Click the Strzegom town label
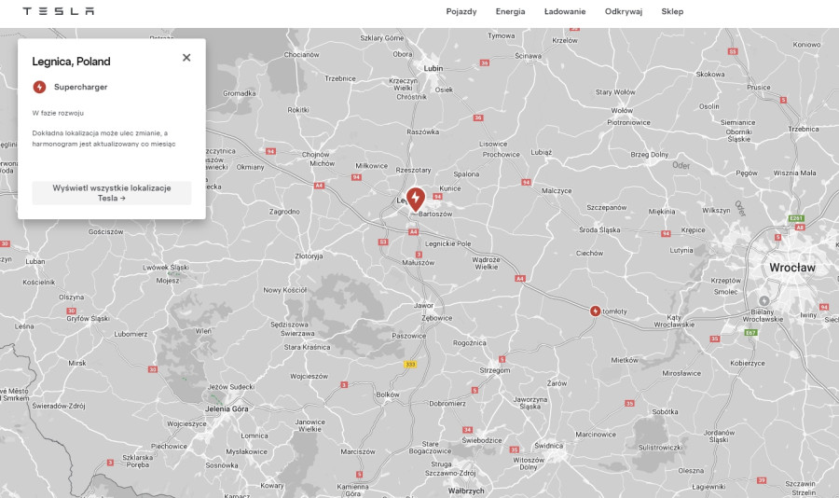This screenshot has height=498, width=839. (x=495, y=370)
